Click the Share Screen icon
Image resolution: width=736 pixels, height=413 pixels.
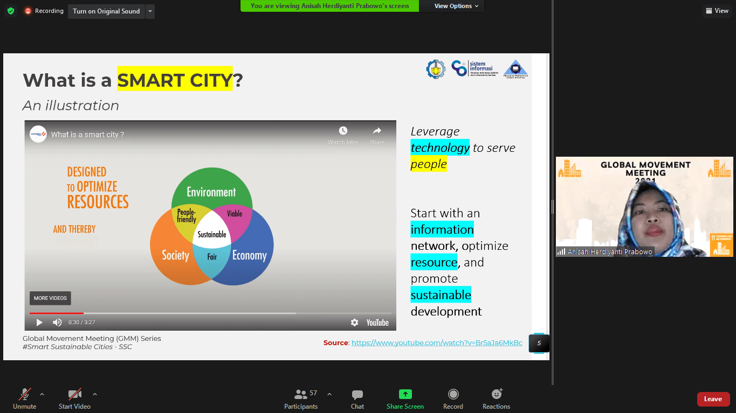pyautogui.click(x=405, y=394)
